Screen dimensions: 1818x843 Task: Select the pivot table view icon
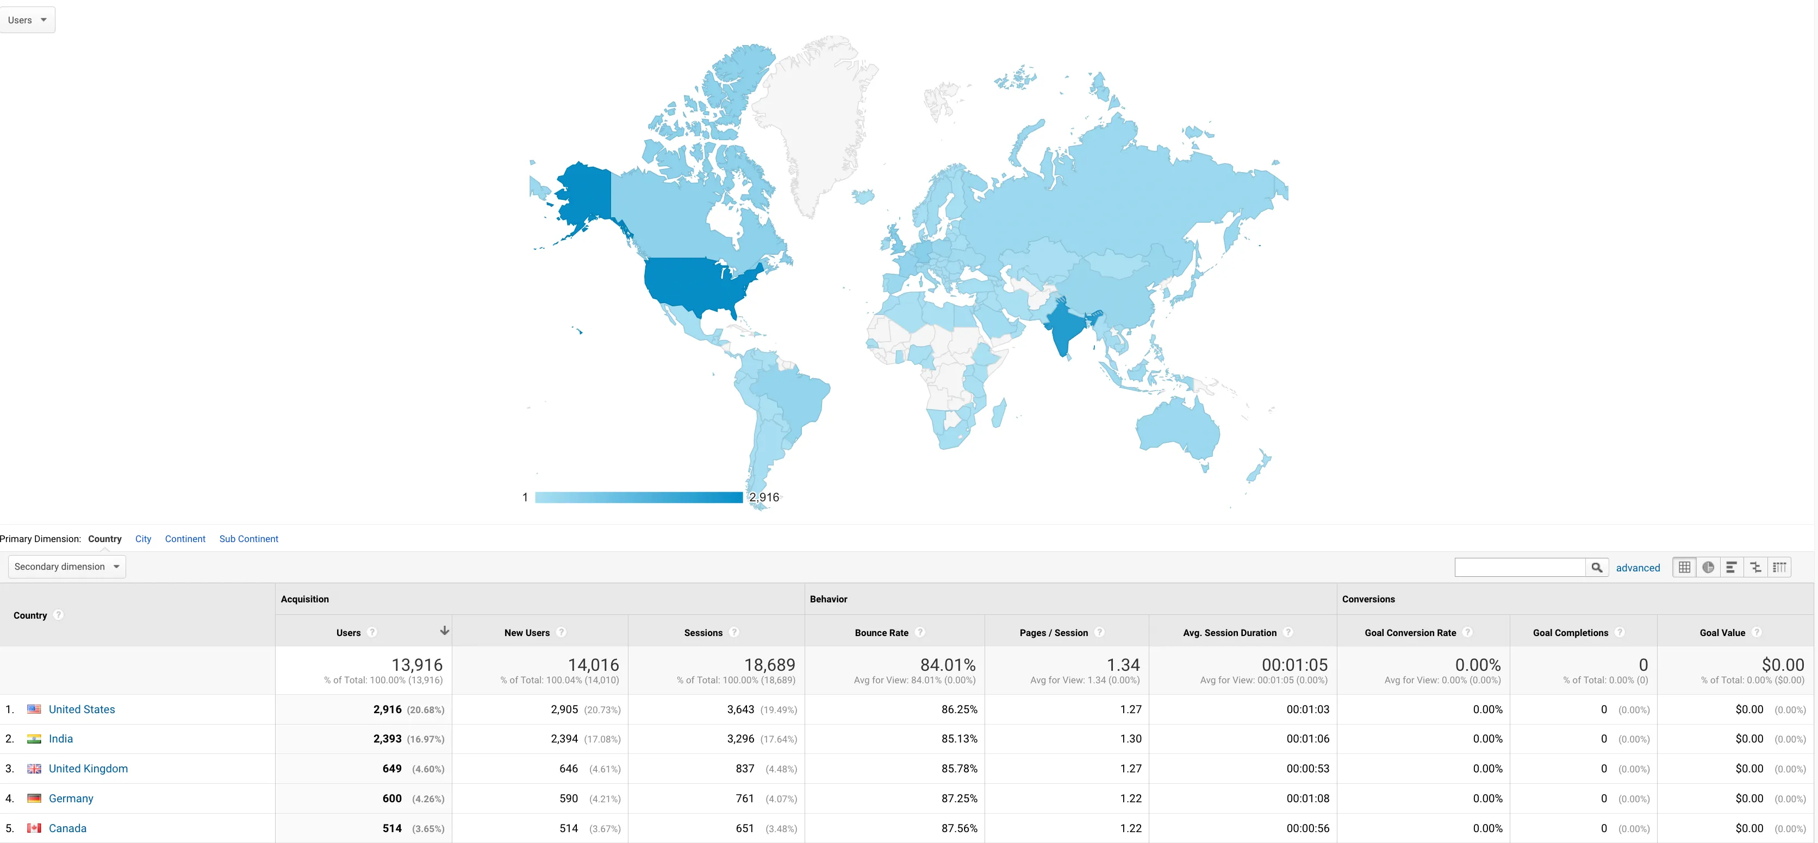coord(1779,568)
